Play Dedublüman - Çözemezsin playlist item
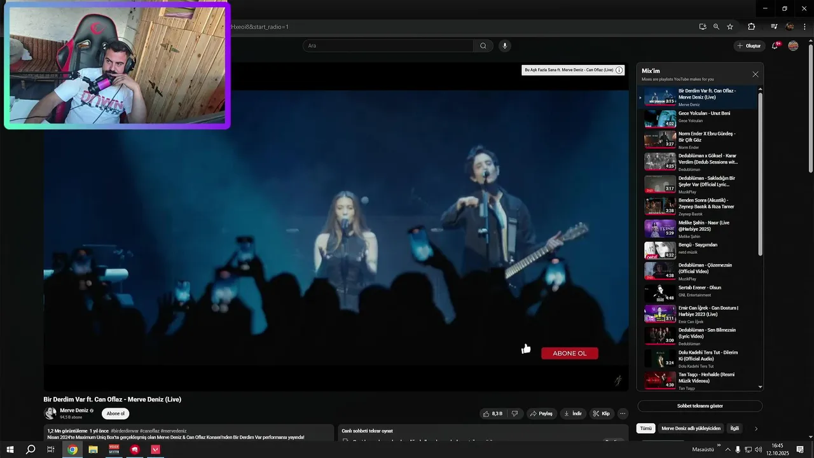This screenshot has width=814, height=458. point(700,271)
